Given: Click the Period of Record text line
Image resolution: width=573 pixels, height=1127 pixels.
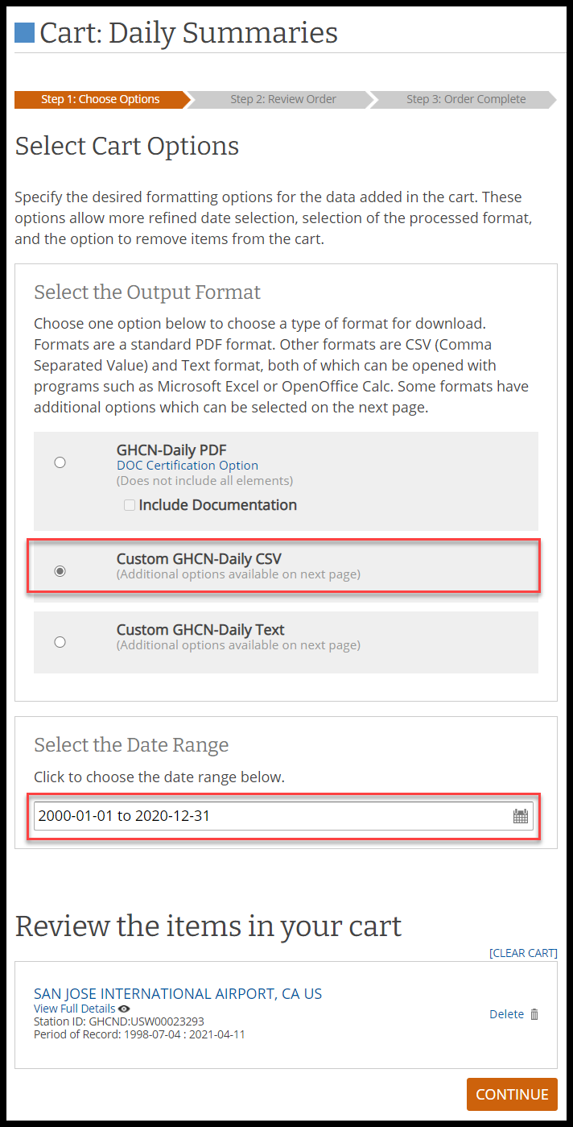Looking at the screenshot, I should (139, 1034).
